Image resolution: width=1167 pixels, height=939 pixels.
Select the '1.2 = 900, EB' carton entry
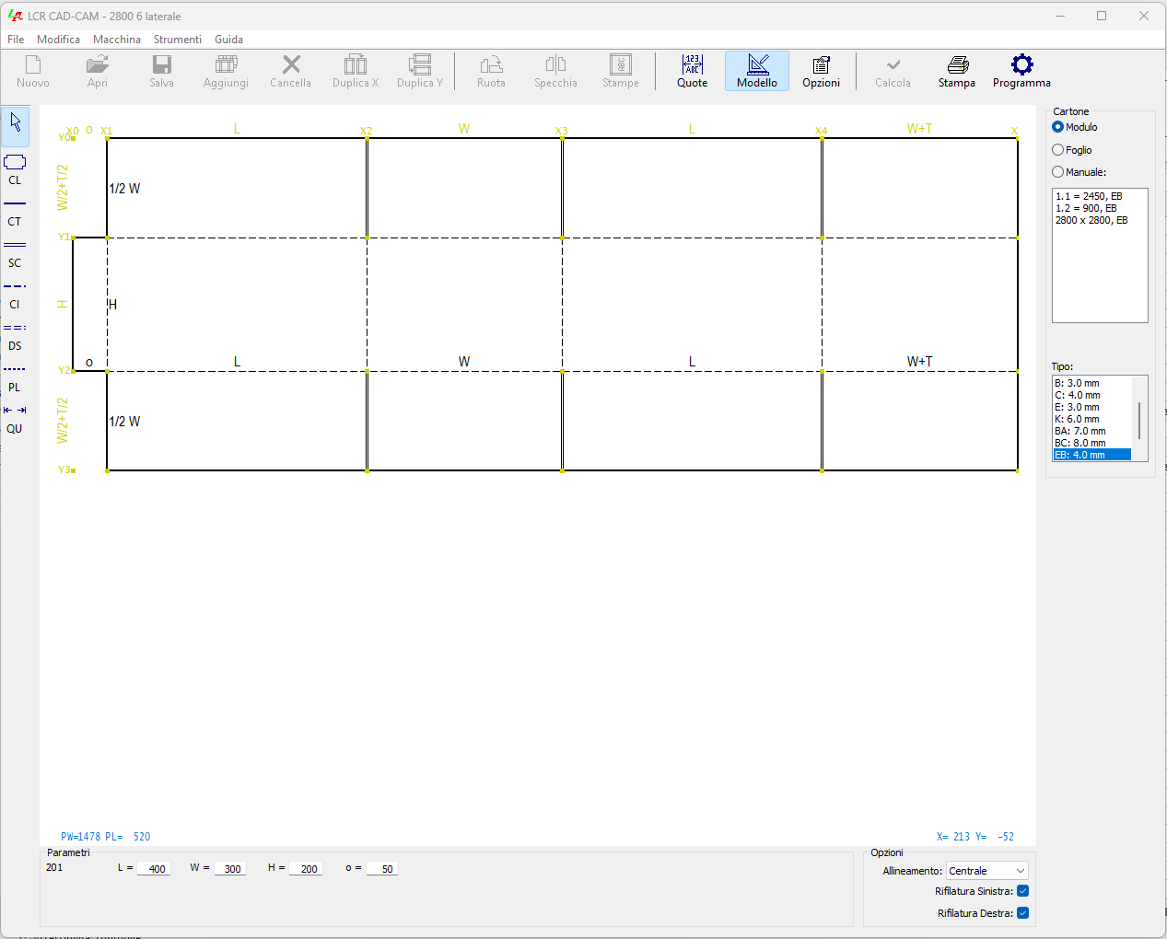[1086, 208]
